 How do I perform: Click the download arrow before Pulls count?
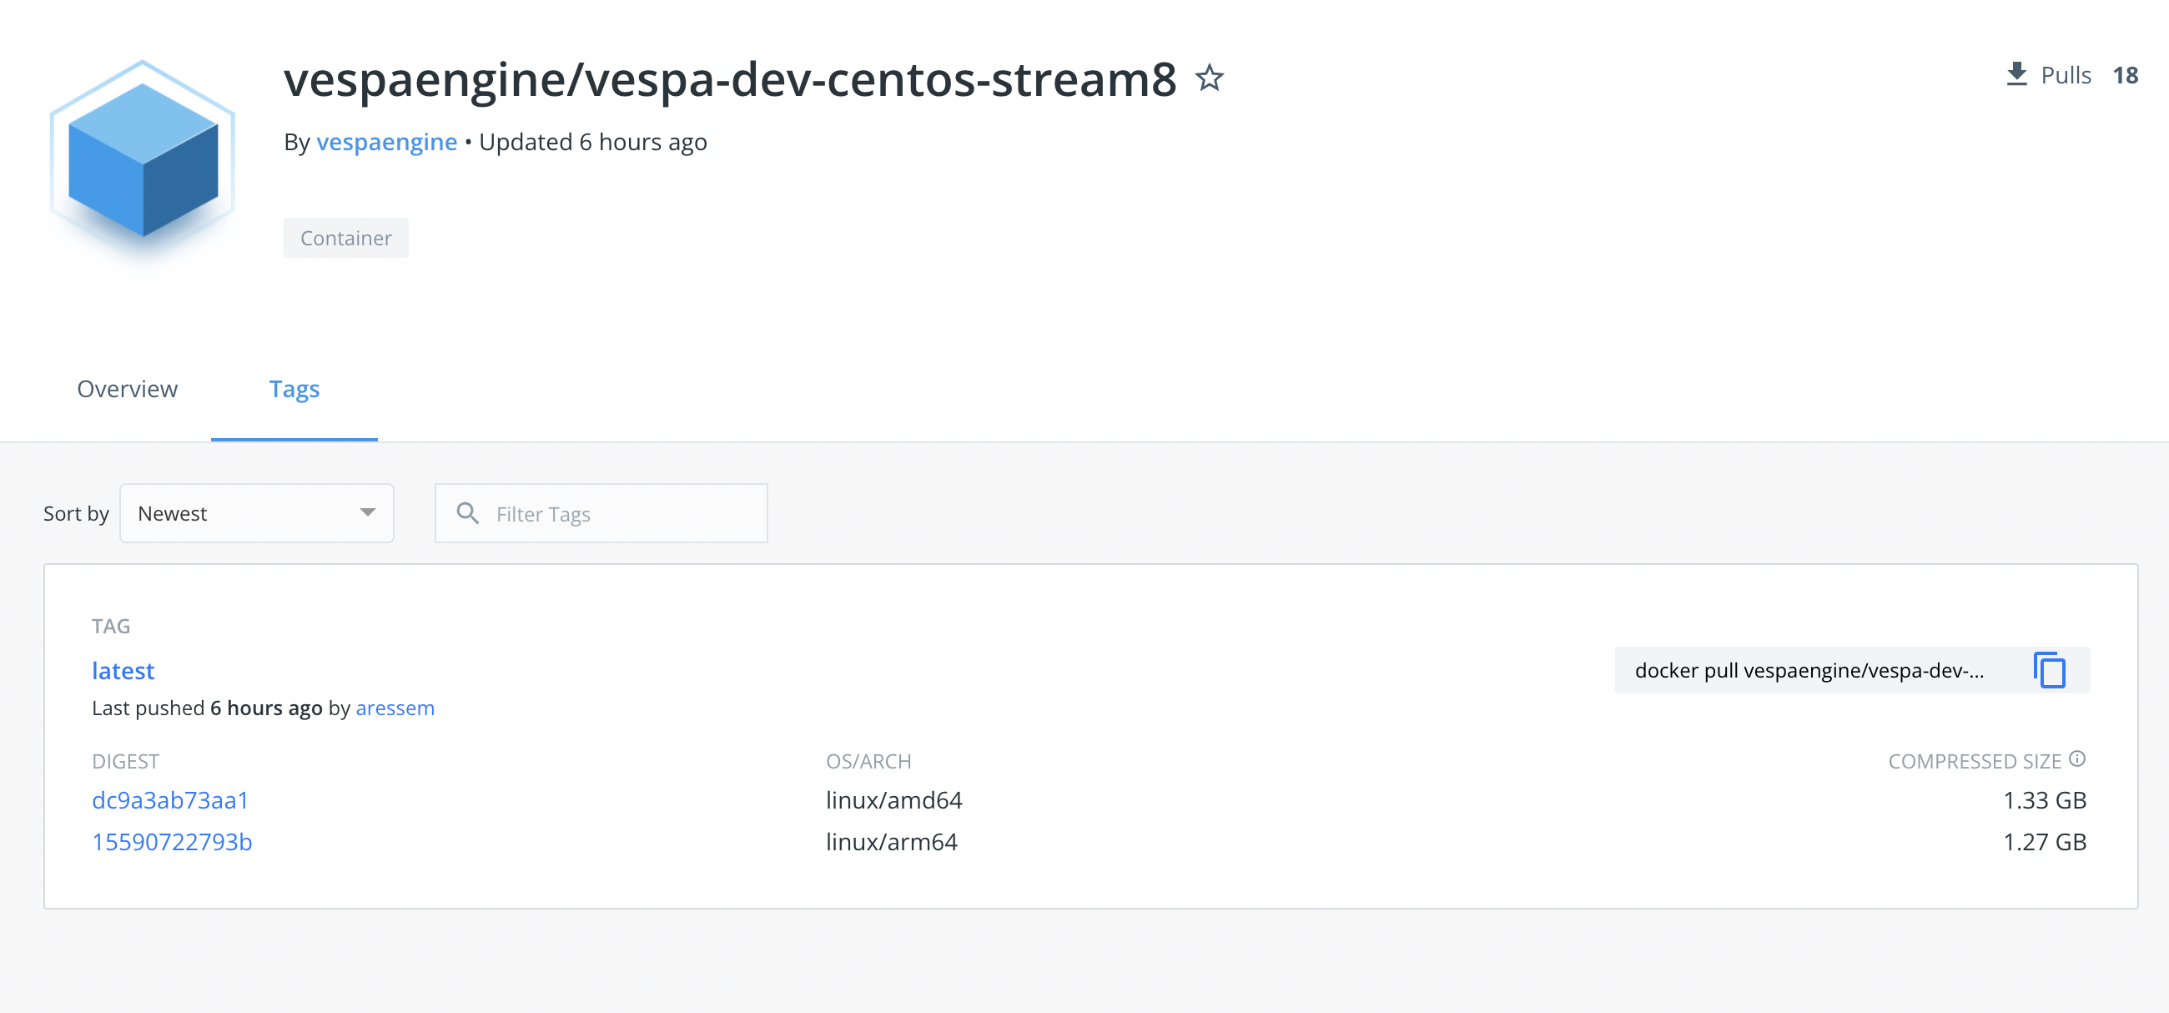tap(2017, 74)
